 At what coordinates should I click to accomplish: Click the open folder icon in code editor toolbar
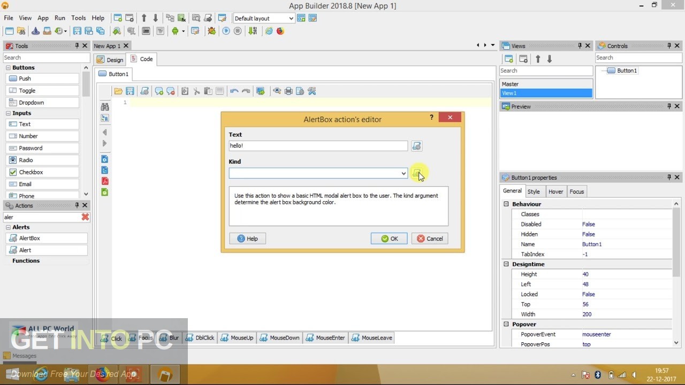click(x=118, y=91)
